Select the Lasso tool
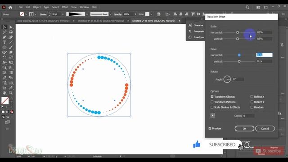Screen dimensions: 288x162 coord(11,32)
